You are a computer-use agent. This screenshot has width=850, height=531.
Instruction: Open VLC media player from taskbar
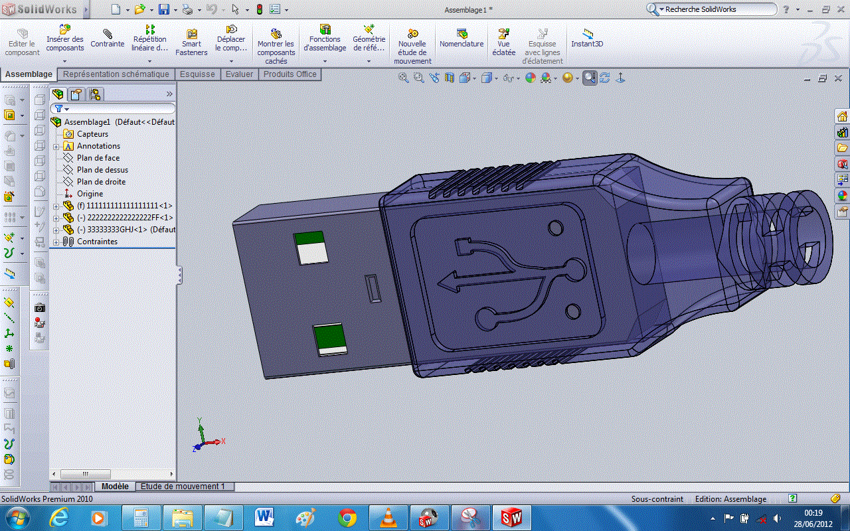(x=388, y=517)
